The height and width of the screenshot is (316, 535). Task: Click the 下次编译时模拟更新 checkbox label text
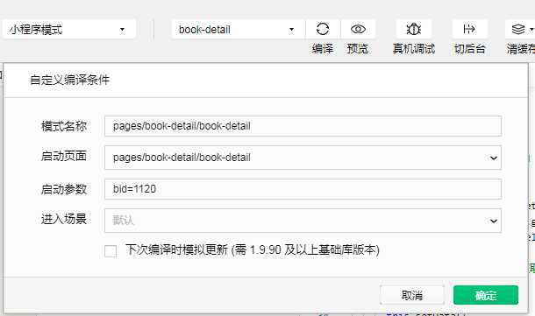[253, 250]
